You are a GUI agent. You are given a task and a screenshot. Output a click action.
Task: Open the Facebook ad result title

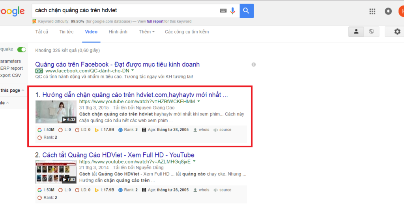118,64
